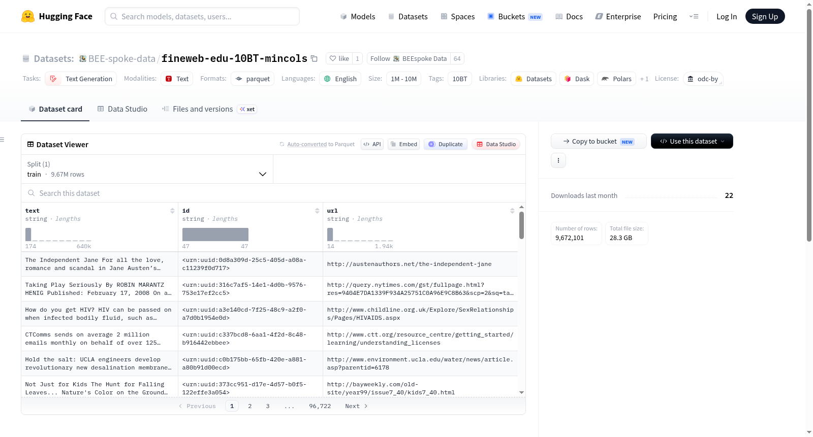Viewport: 813px width, 437px height.
Task: Click the like count number 1
Action: tap(357, 58)
